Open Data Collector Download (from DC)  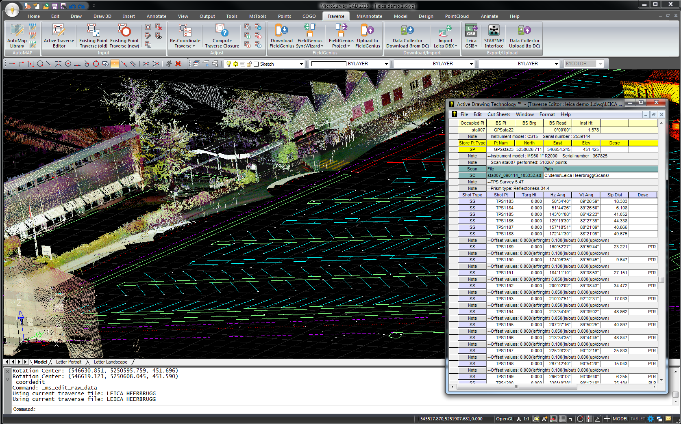407,36
